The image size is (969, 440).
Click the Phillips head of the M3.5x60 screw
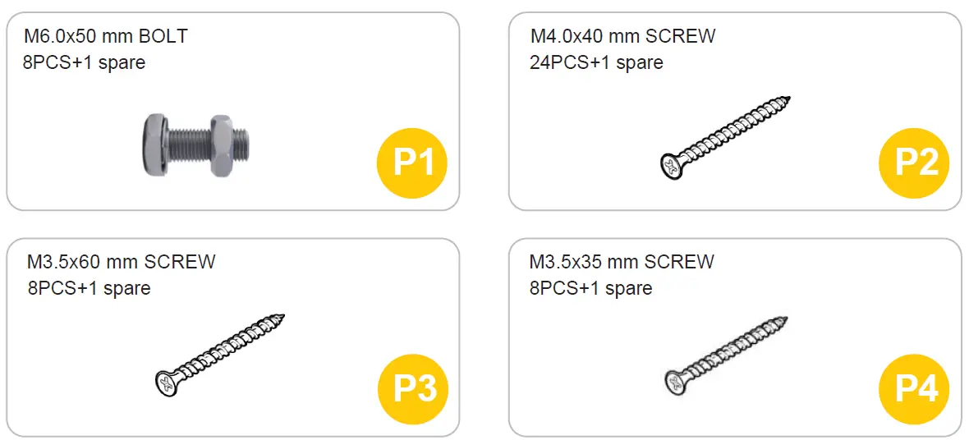pos(167,382)
